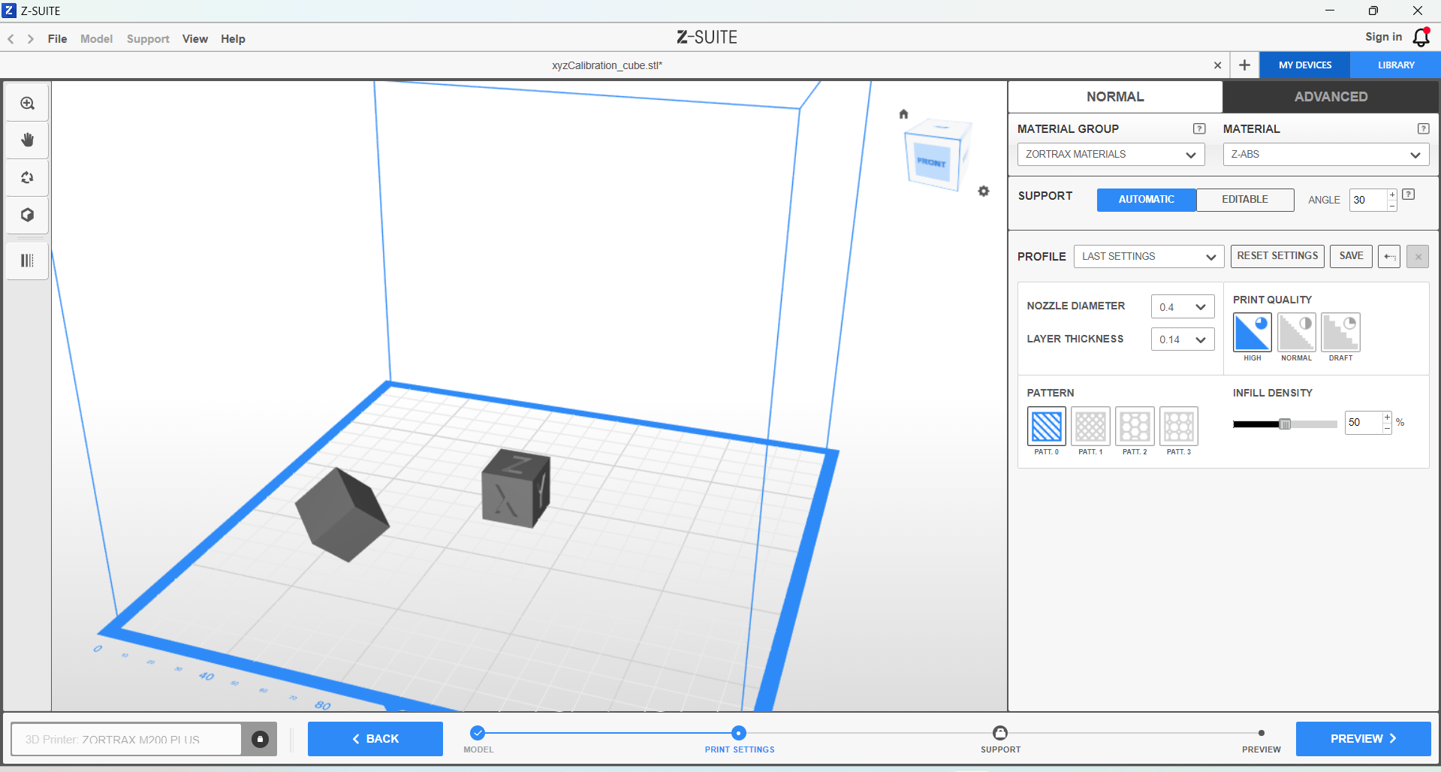The image size is (1441, 772).
Task: Choose infill pattern PATT. 1
Action: (x=1091, y=427)
